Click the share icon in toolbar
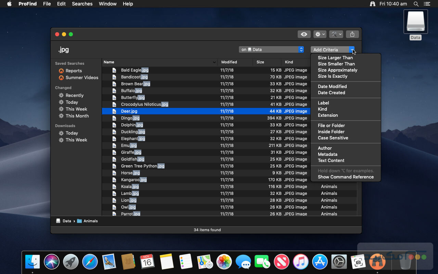This screenshot has height=274, width=438. click(352, 34)
